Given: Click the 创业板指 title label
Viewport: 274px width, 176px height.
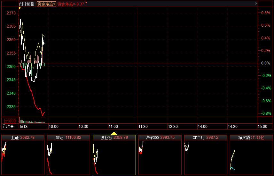Looking at the screenshot, I should 27,4.
